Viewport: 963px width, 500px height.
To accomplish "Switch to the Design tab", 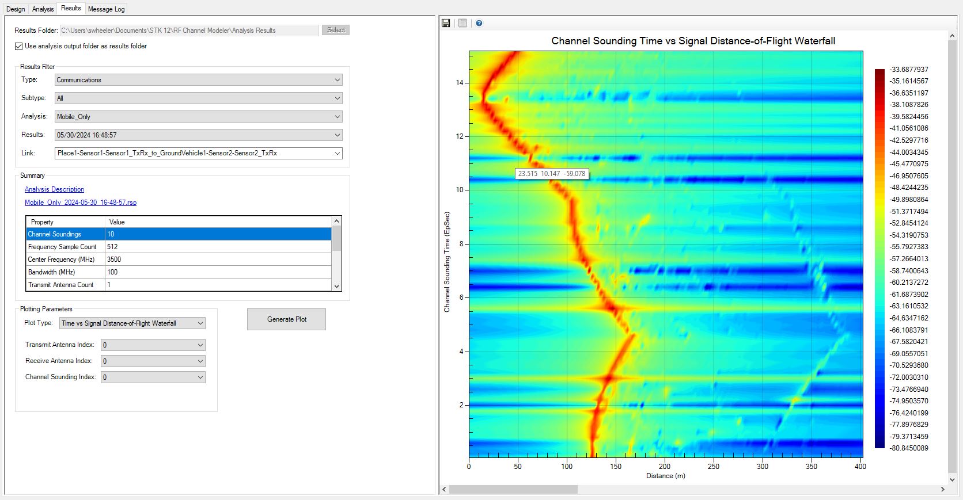I will [x=16, y=9].
